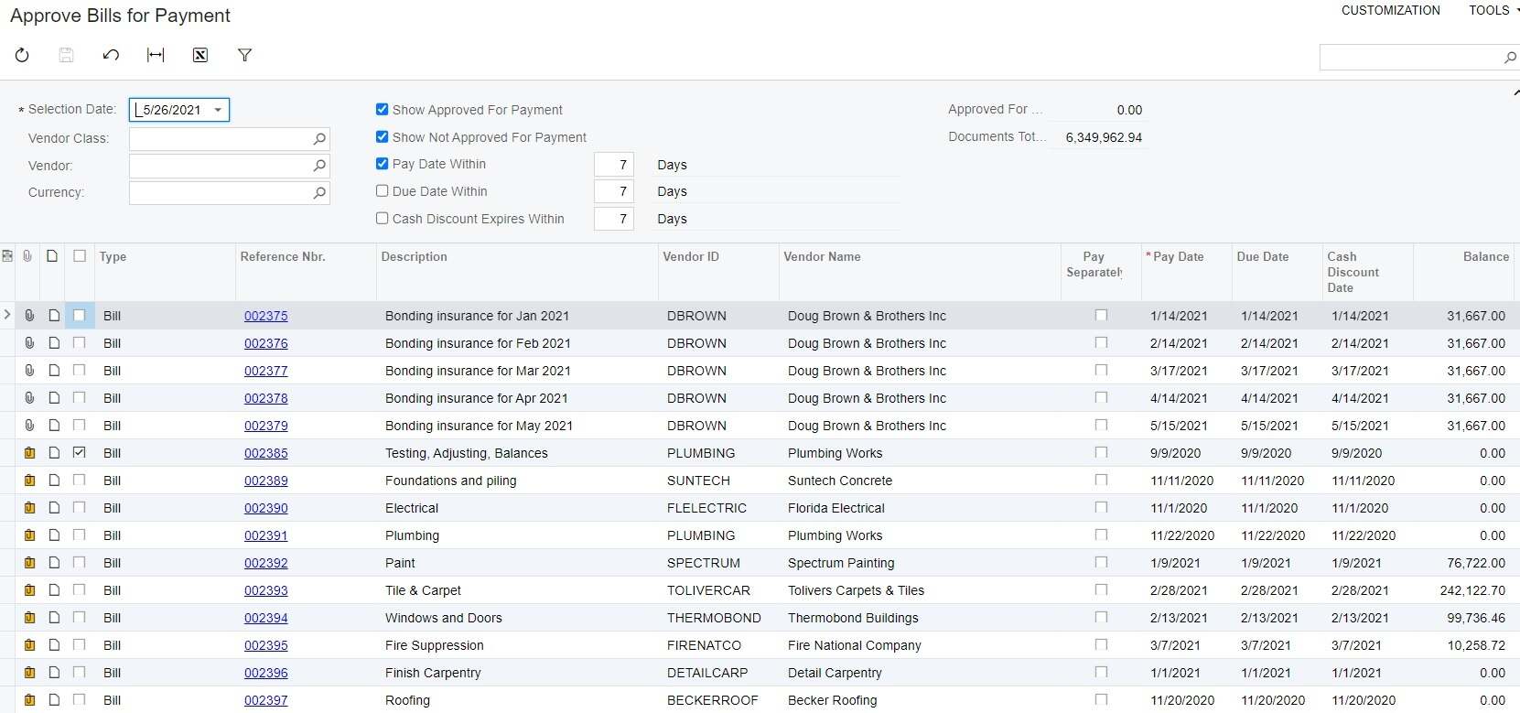
Task: Click the Export to Excel icon
Action: [x=200, y=55]
